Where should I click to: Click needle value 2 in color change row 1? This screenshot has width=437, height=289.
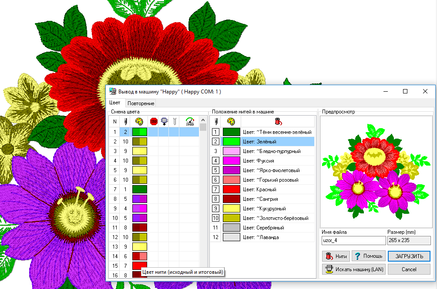(125, 132)
